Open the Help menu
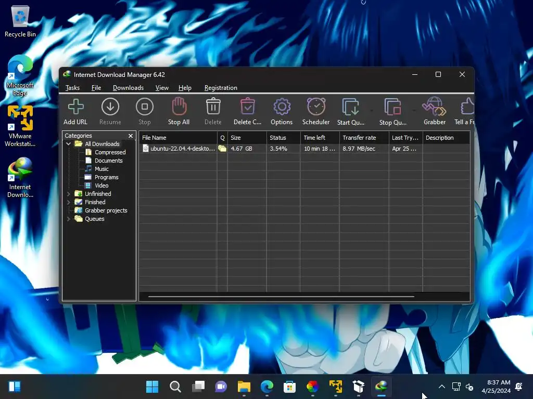533x399 pixels. click(x=185, y=88)
